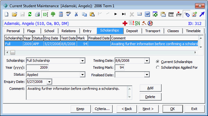Screen dimensions: 208x116
Task: Jump to last record arrow
Action: click(124, 14)
